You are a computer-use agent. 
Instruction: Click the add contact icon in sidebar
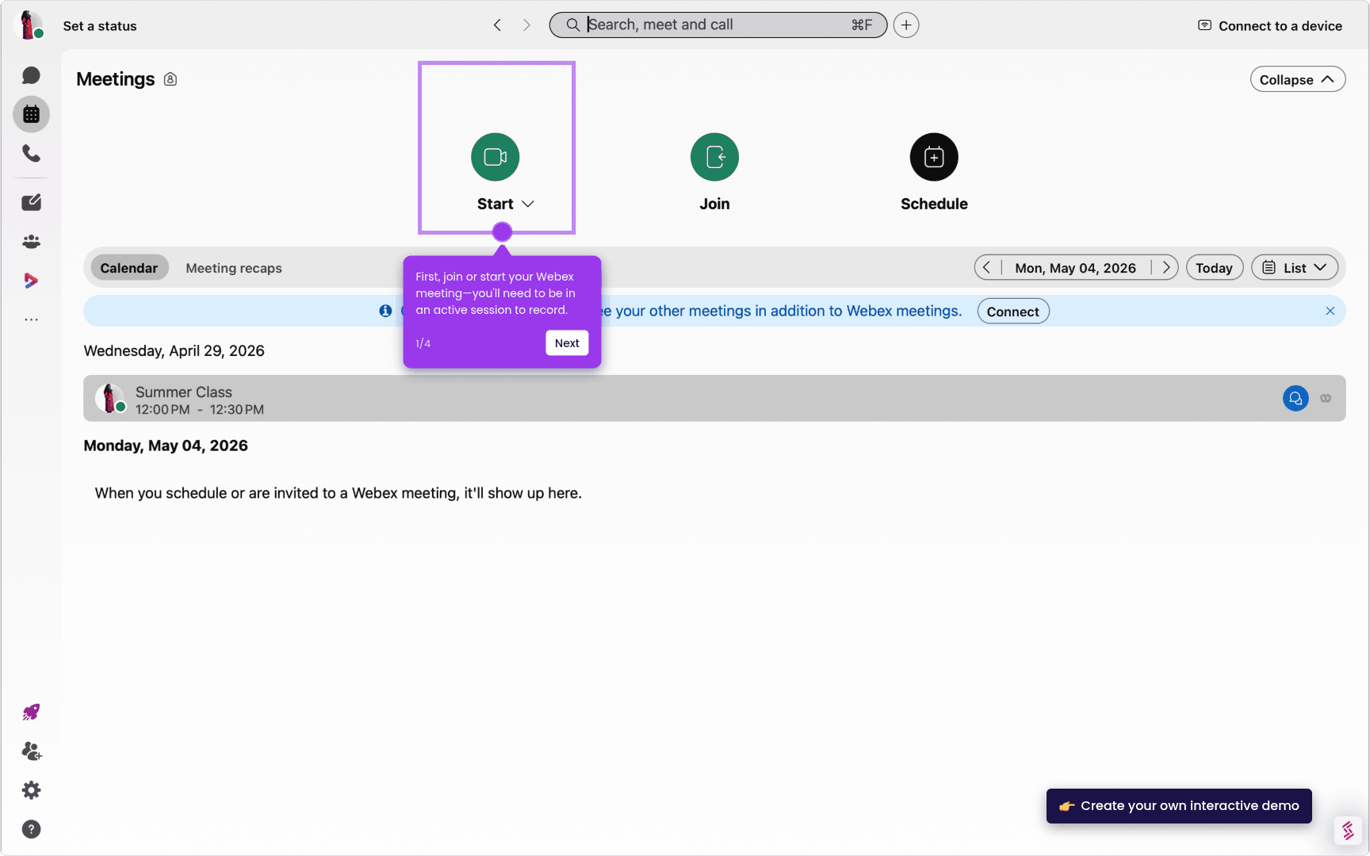pos(31,751)
